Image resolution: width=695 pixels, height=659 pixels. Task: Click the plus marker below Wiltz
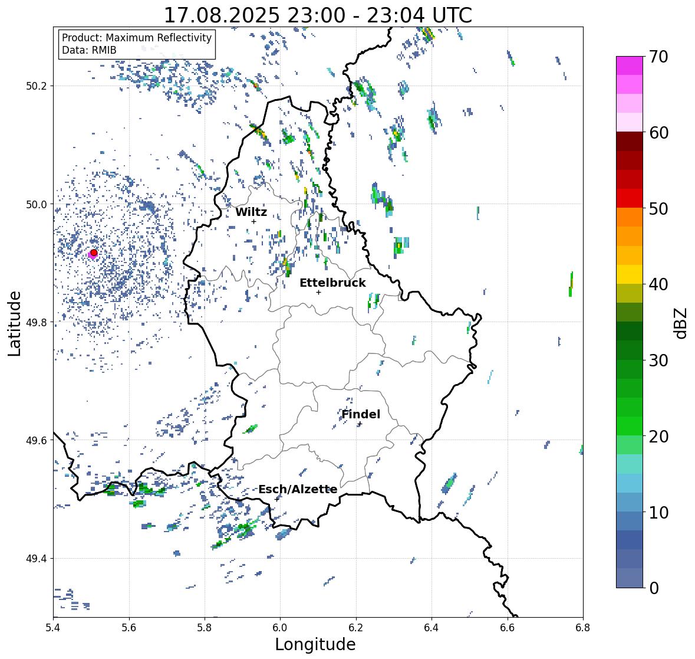(253, 221)
